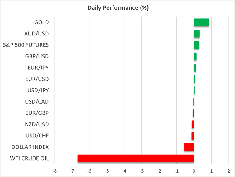Screen dimensions: 235x177
Task: Select the 0 tick on horizontal axis
Action: pos(194,171)
